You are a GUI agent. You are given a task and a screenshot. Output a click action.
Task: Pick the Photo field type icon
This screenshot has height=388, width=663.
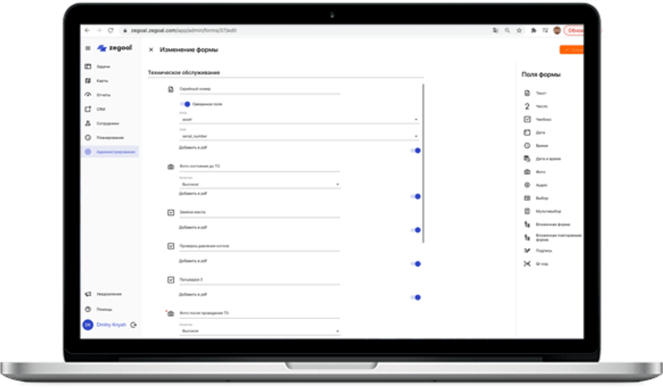click(x=527, y=172)
